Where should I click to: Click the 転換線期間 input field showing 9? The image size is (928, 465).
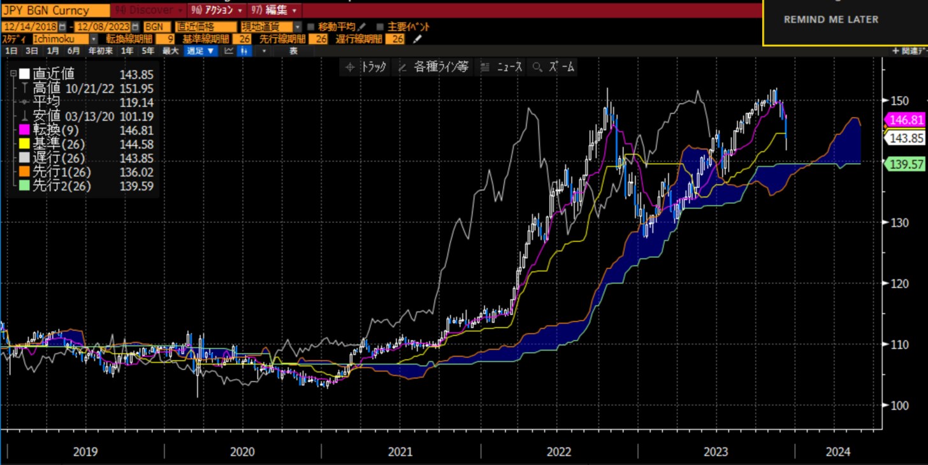[x=164, y=39]
